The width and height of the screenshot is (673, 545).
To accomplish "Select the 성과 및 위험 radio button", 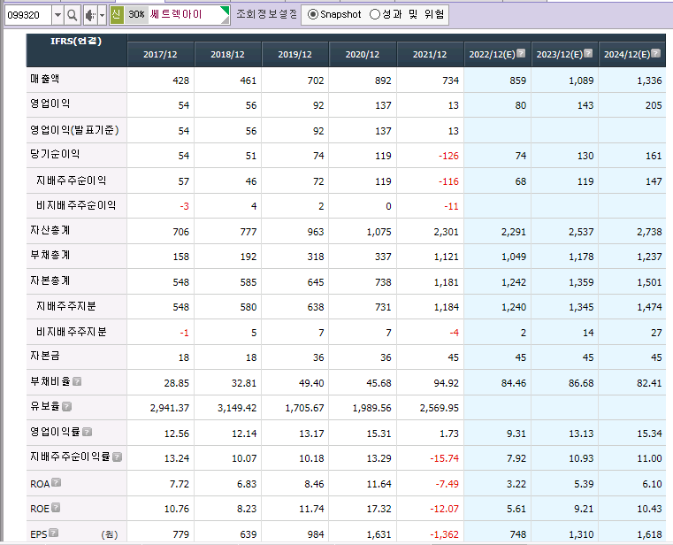I will [375, 15].
